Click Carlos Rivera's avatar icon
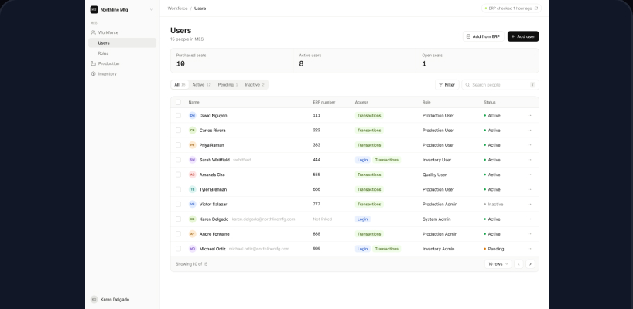The image size is (633, 309). point(192,131)
